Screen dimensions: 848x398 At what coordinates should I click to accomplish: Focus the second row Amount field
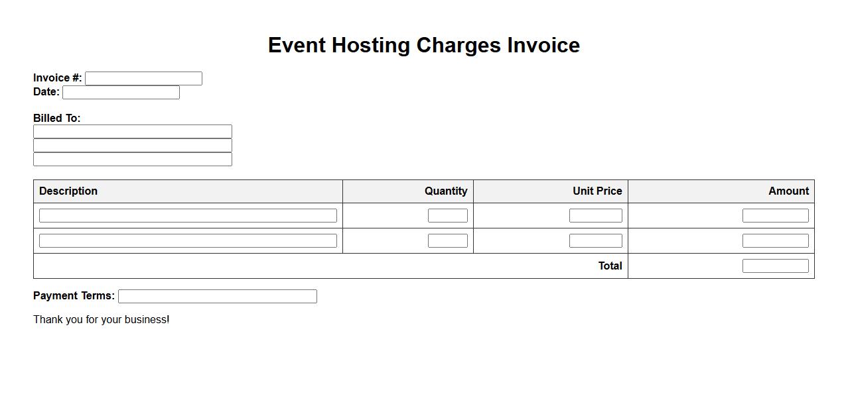tap(775, 240)
